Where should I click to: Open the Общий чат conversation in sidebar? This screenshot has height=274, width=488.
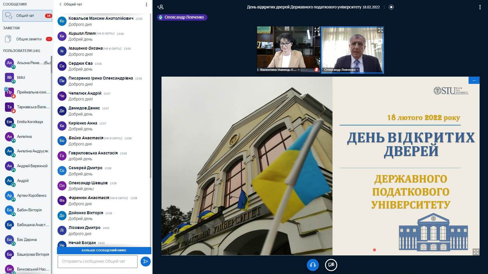tap(27, 16)
